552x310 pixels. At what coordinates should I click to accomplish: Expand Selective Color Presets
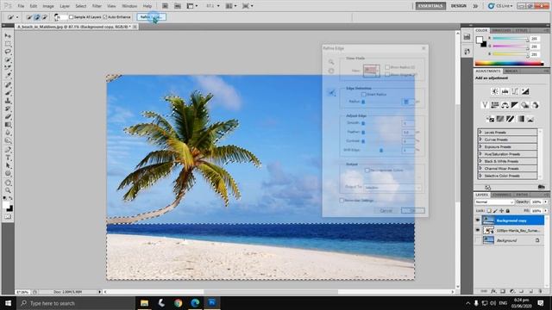coord(480,176)
